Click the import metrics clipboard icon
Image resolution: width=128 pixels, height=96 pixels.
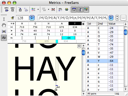tap(20, 9)
